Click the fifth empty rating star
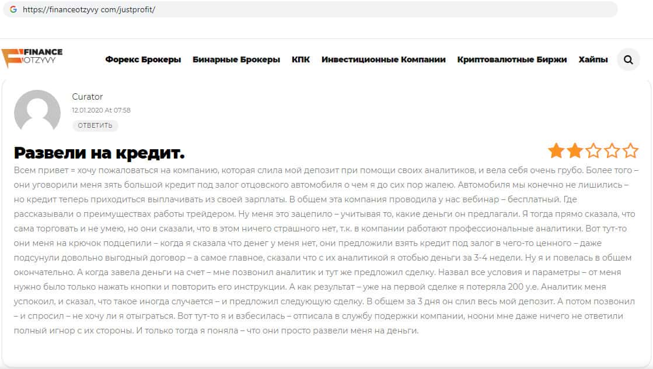The image size is (653, 369). coord(630,150)
